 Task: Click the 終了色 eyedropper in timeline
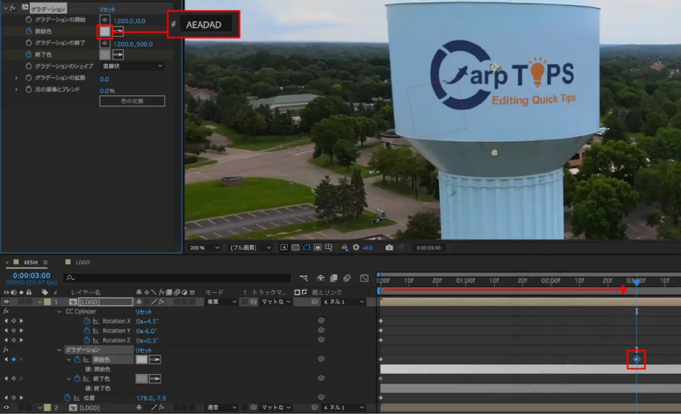coord(155,379)
